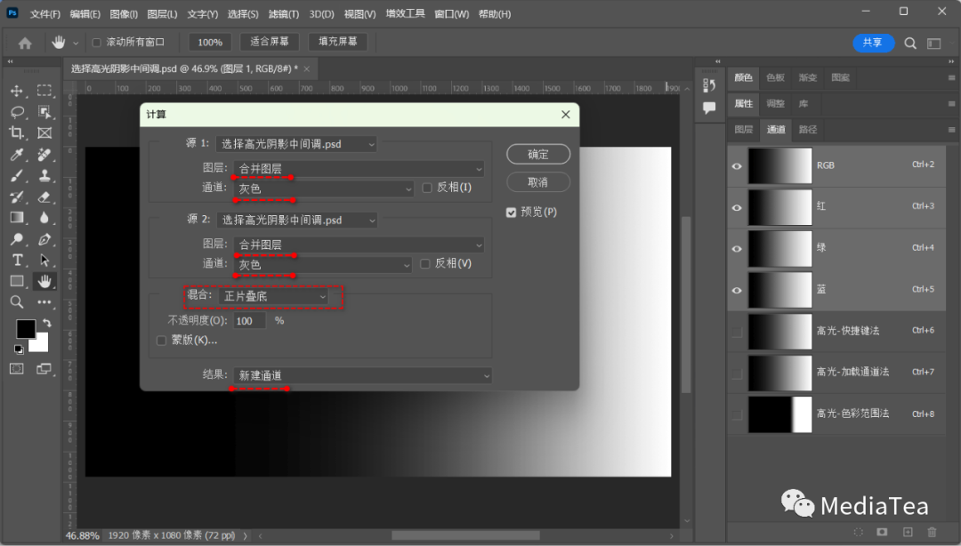The image size is (961, 546).
Task: Delete current channel trash icon
Action: pyautogui.click(x=933, y=532)
